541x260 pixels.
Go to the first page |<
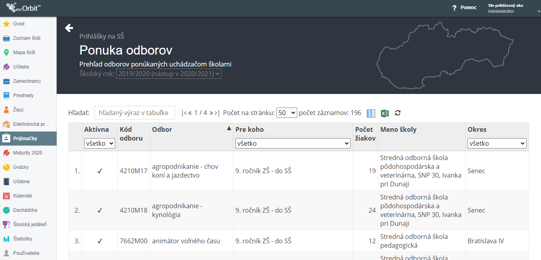pyautogui.click(x=184, y=113)
